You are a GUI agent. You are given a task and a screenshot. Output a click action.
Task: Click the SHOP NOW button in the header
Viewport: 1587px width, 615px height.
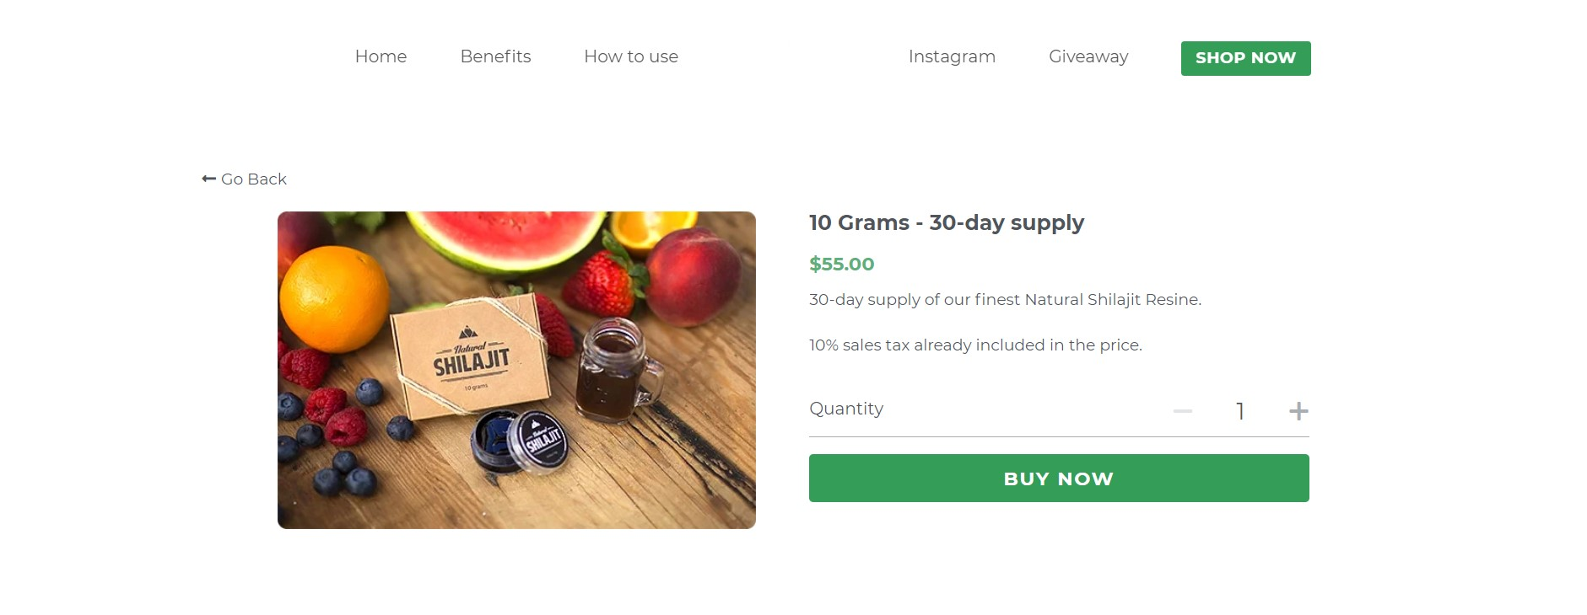pos(1244,57)
